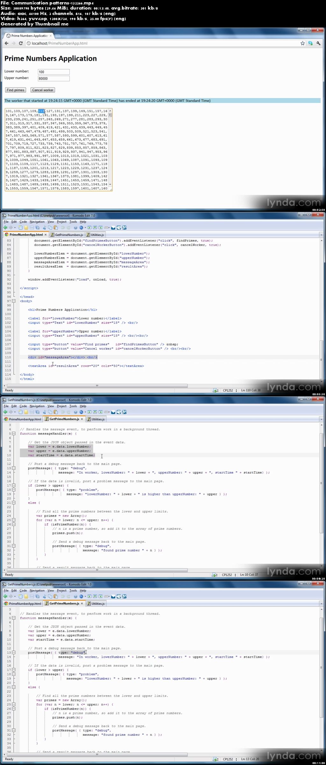The width and height of the screenshot is (326, 765).
Task: Toggle bottom pane icon in Komodo window Ln 110
Action: click(95, 227)
